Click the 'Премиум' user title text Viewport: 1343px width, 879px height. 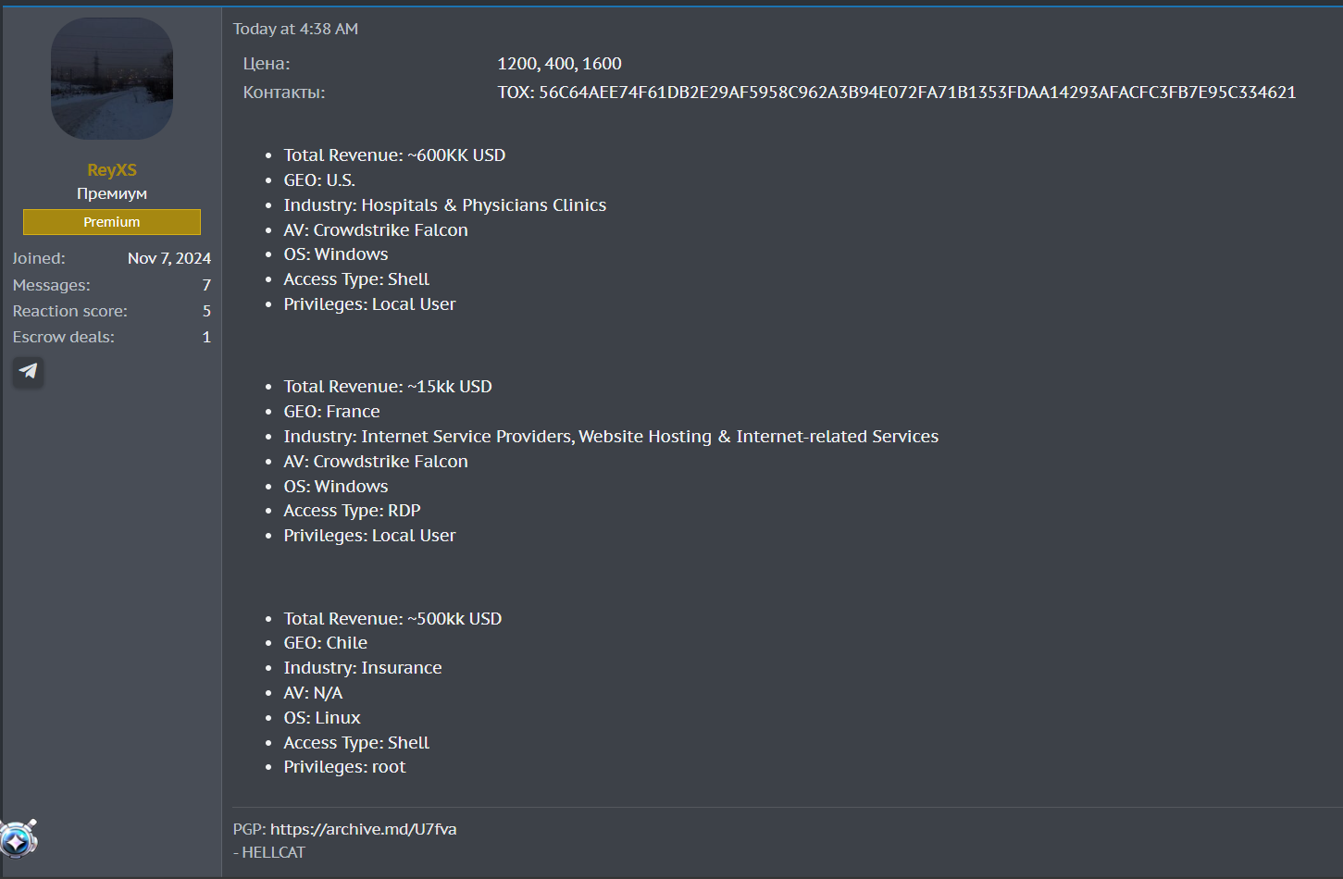click(x=112, y=193)
